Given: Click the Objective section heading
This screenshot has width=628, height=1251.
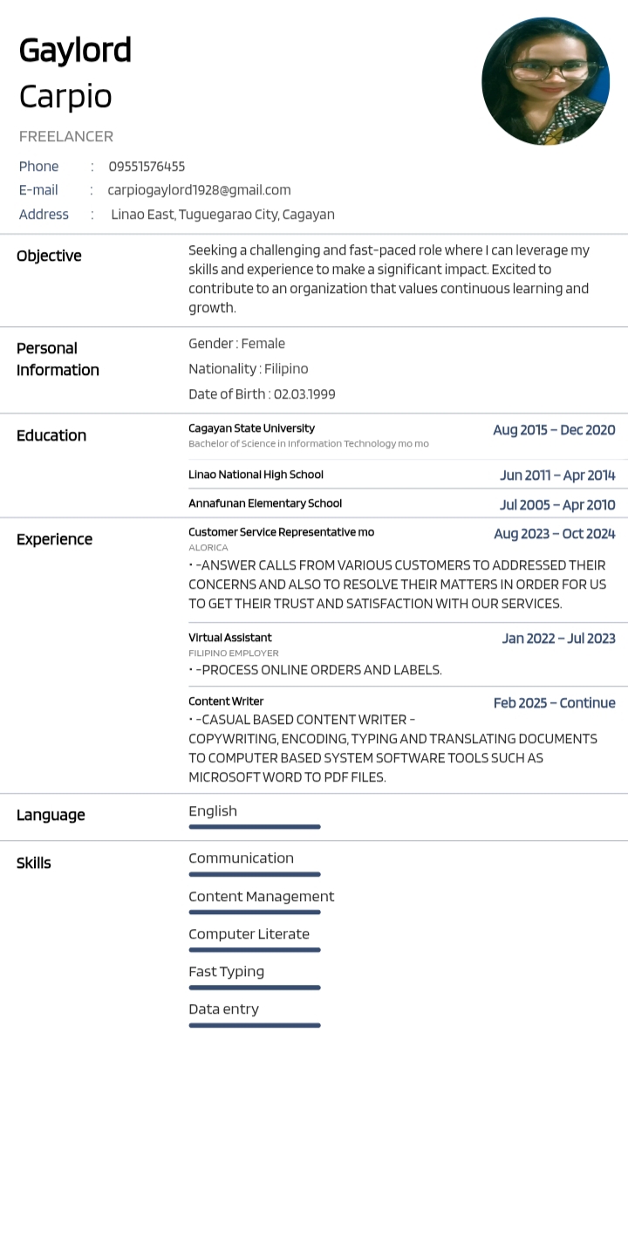Looking at the screenshot, I should 49,256.
